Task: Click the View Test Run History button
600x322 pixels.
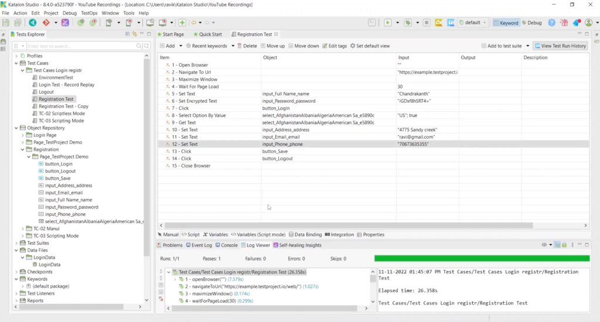Action: [x=560, y=46]
